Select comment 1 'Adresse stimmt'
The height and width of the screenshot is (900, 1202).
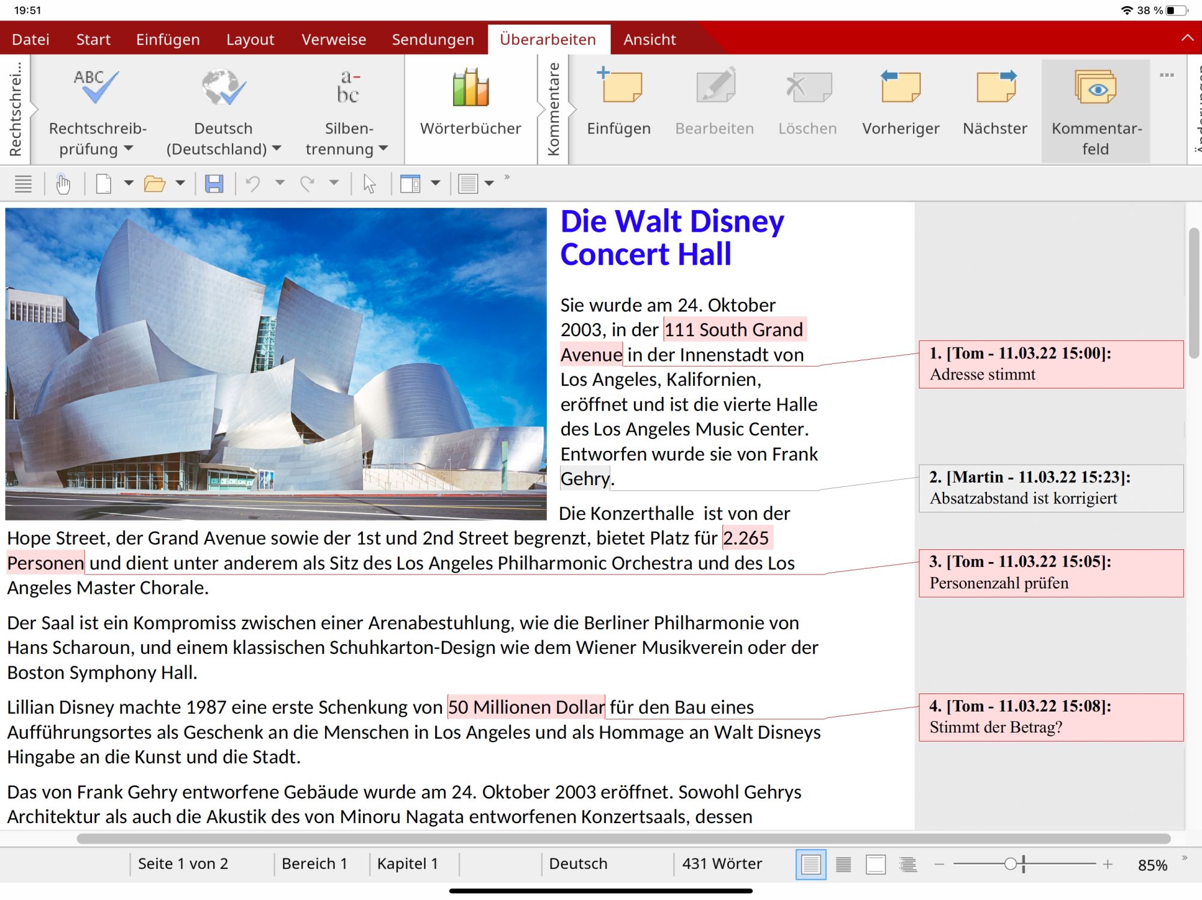pyautogui.click(x=1051, y=364)
